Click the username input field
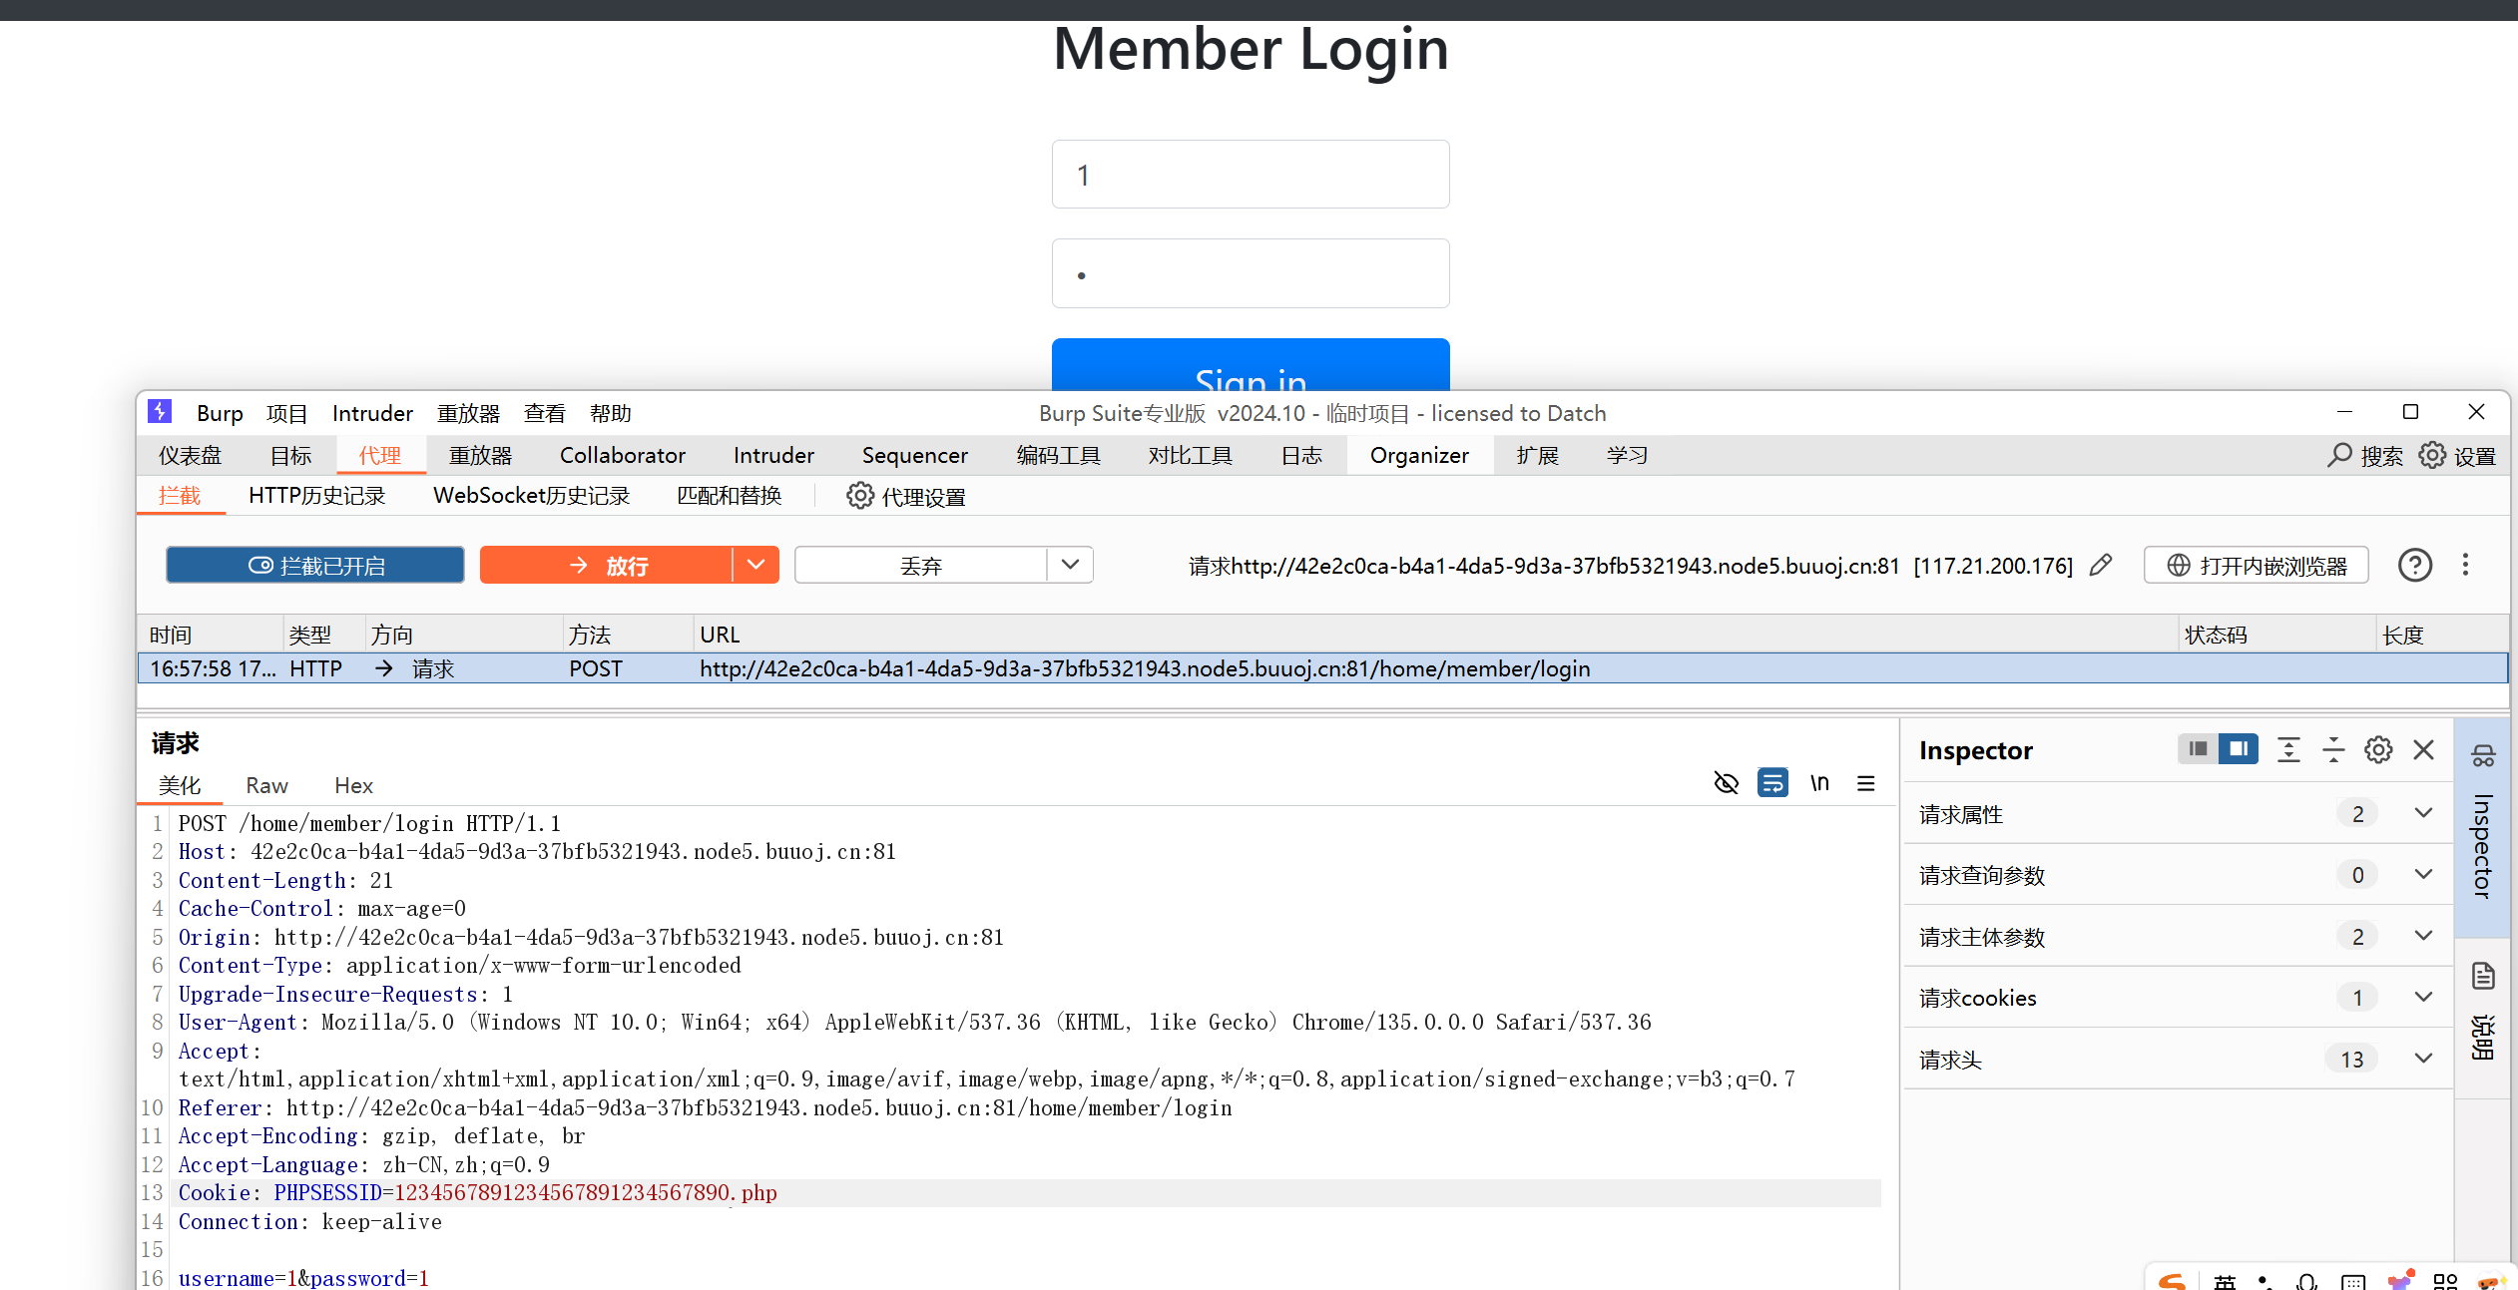The width and height of the screenshot is (2518, 1290). point(1250,176)
